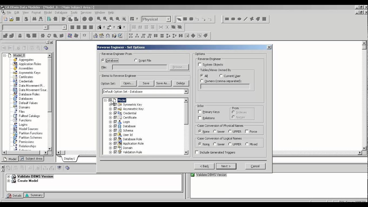Viewport: 368px width, 207px height.
Task: Collapse Model_8 in Model Explorer
Action: click(x=4, y=55)
